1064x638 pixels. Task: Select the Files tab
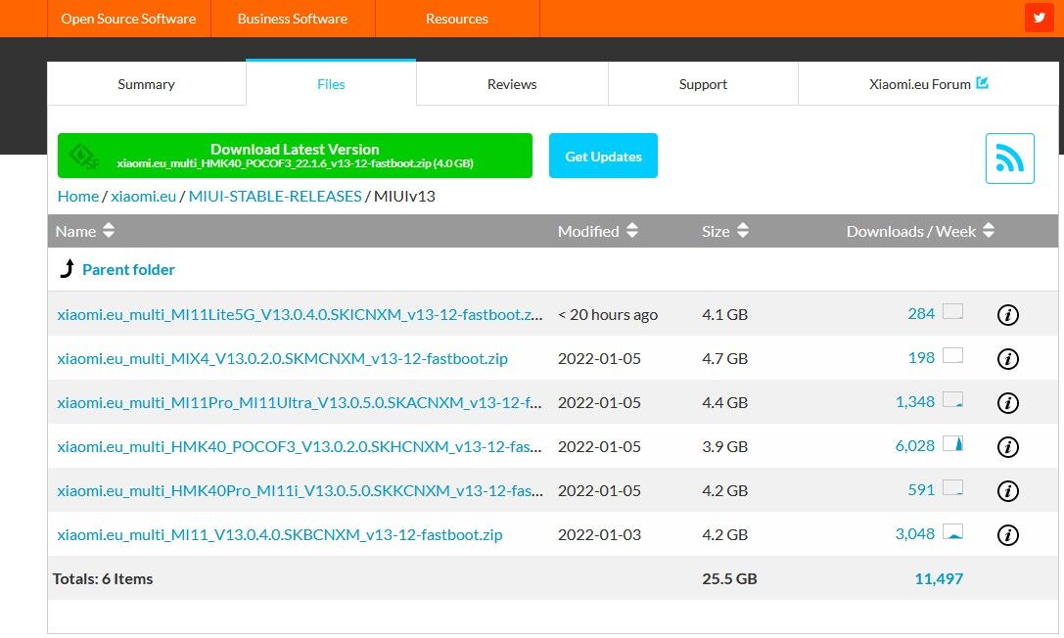click(x=331, y=84)
